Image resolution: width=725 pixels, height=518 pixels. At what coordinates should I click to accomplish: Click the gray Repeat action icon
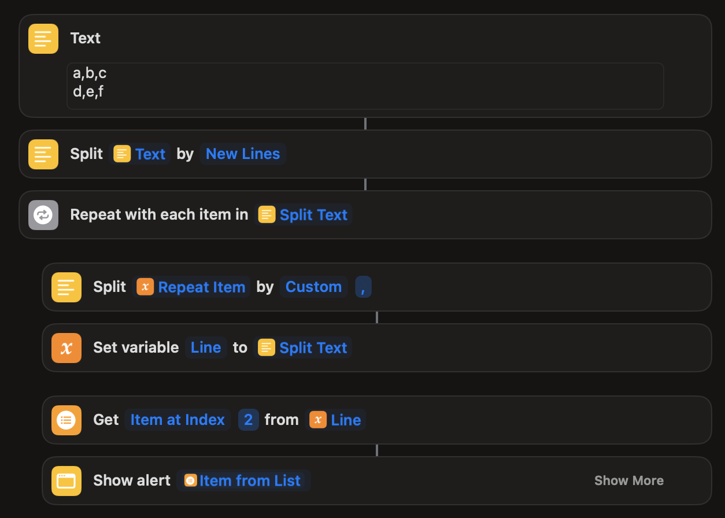tap(43, 215)
